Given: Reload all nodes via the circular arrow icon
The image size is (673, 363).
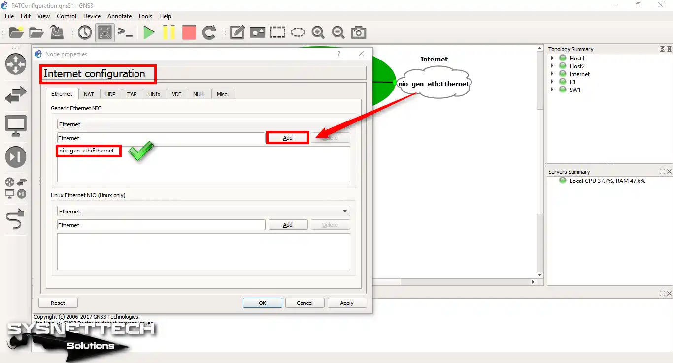Looking at the screenshot, I should (209, 32).
